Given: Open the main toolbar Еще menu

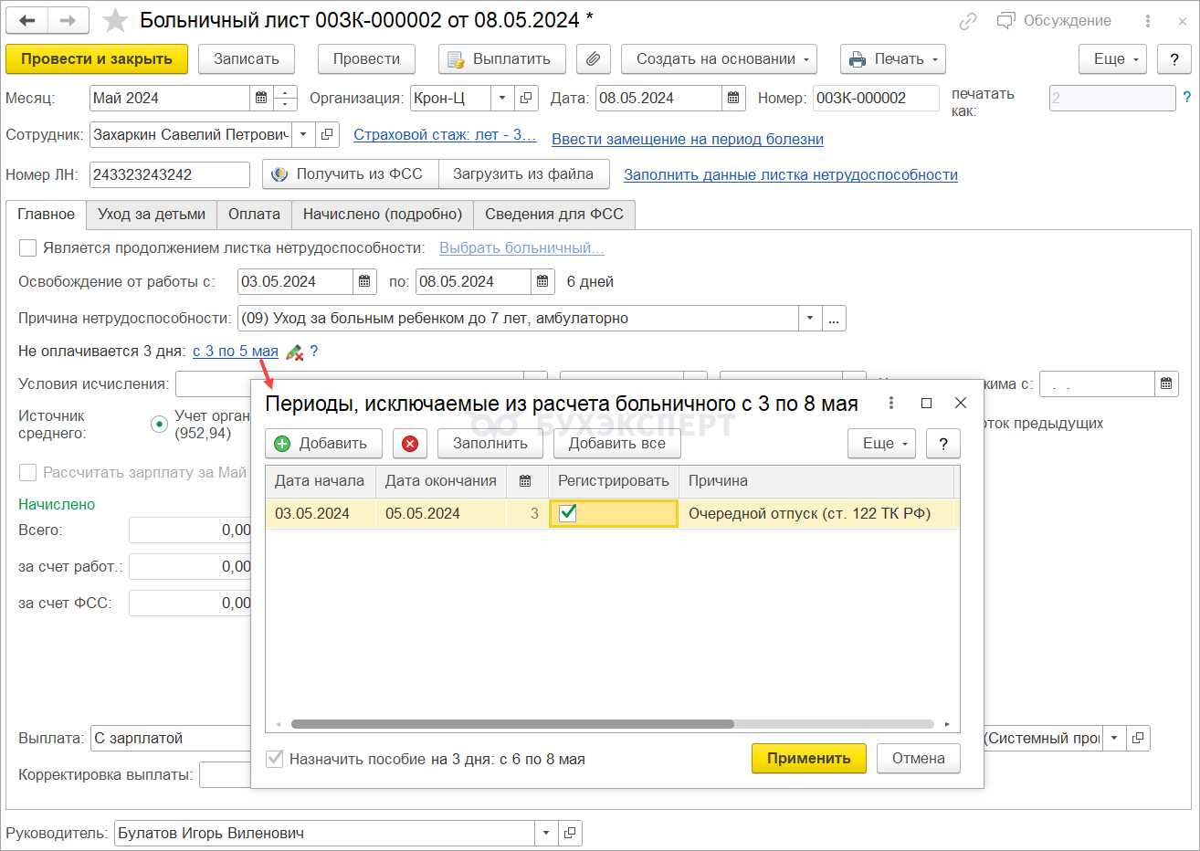Looking at the screenshot, I should [1113, 59].
